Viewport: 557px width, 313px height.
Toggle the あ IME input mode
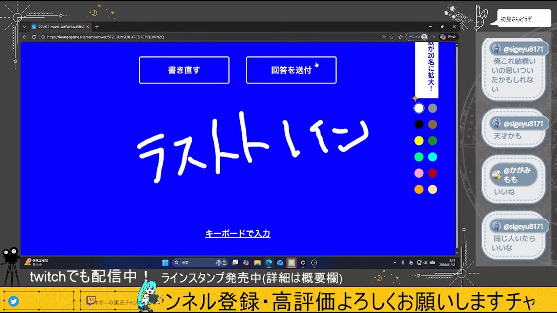[411, 263]
